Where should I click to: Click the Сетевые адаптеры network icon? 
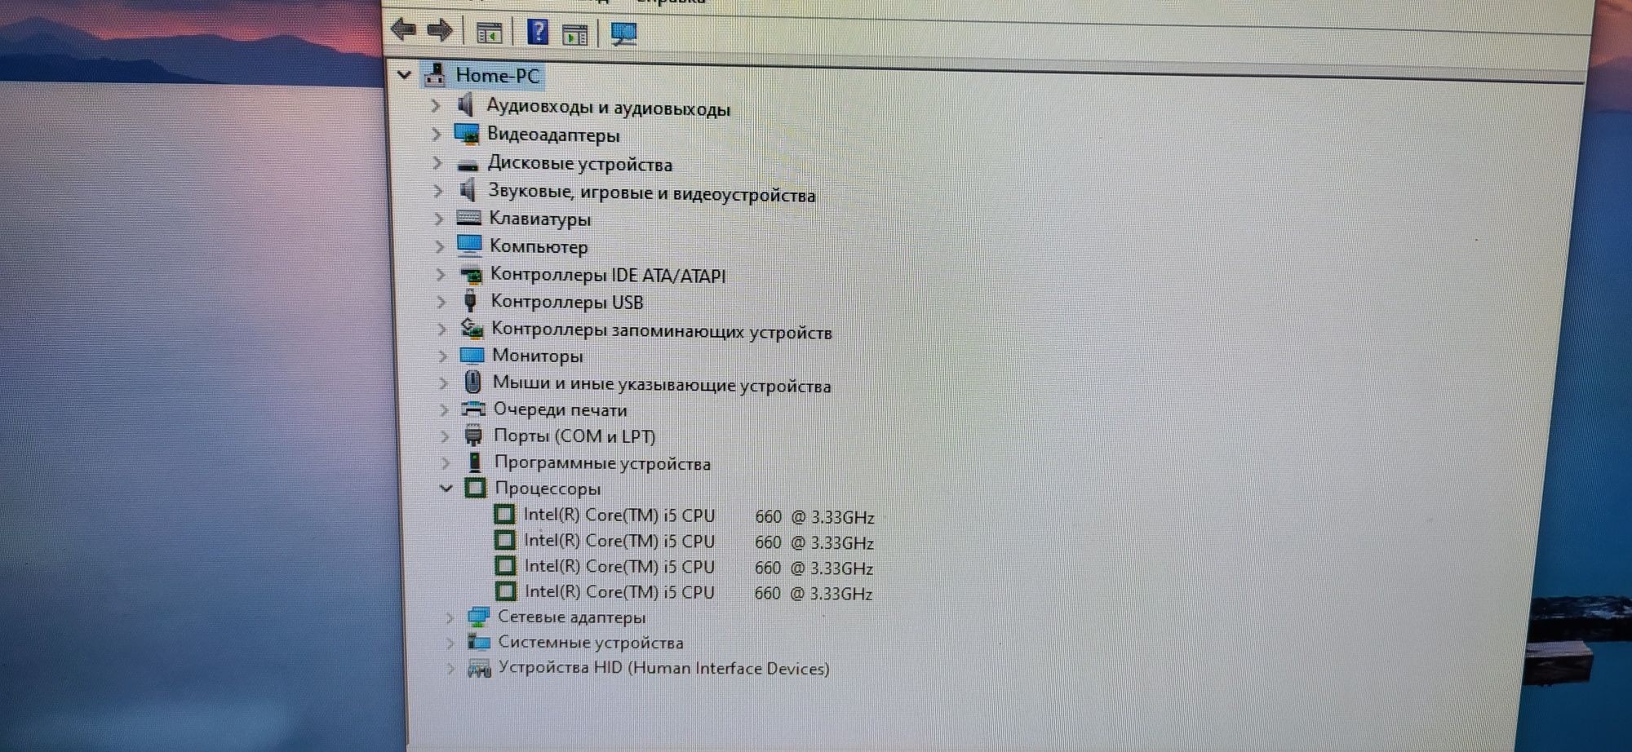click(478, 617)
